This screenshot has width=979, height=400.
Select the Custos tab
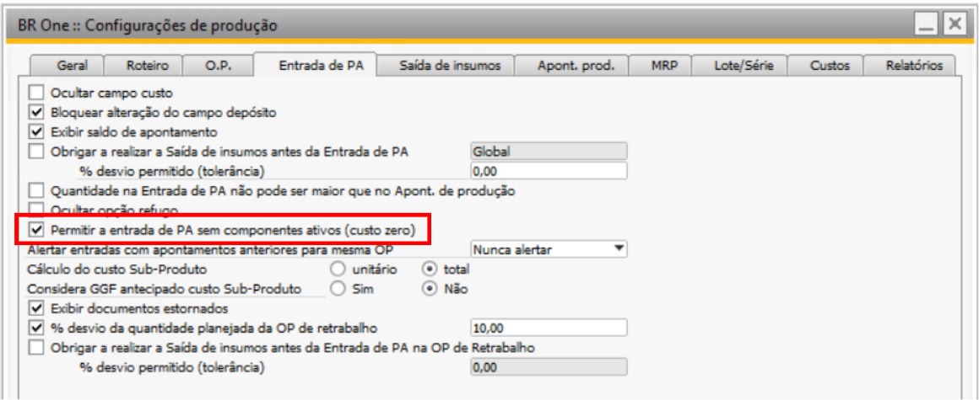(x=830, y=66)
